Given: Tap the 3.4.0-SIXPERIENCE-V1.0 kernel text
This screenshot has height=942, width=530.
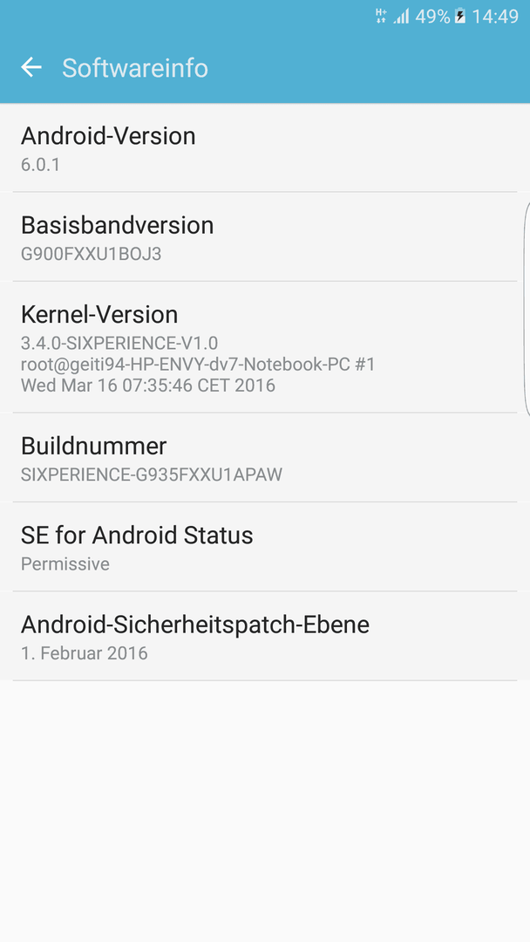Looking at the screenshot, I should pyautogui.click(x=119, y=343).
